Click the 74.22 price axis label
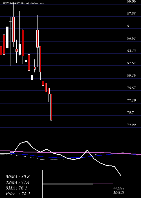The image size is (141, 198). coord(132,125)
